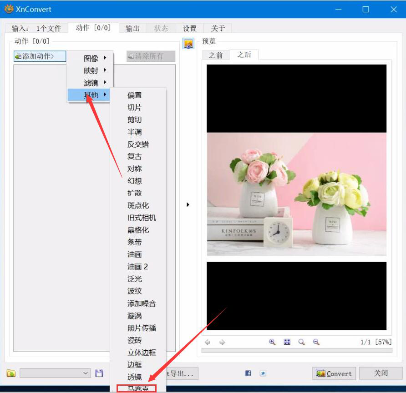
Task: Click the horizontal scrollbar under the preview
Action: click(297, 350)
